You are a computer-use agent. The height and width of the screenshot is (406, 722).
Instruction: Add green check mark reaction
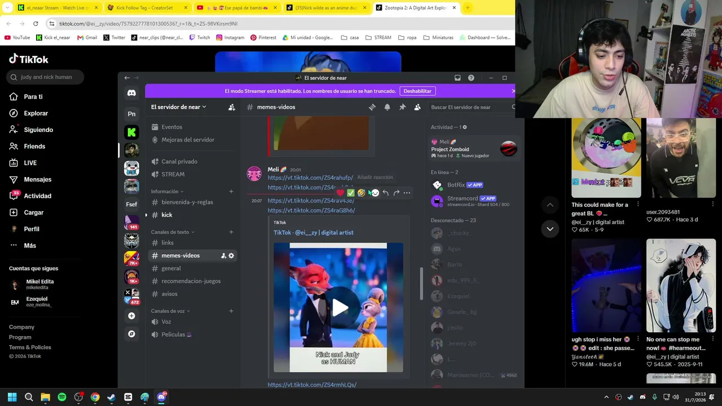351,193
